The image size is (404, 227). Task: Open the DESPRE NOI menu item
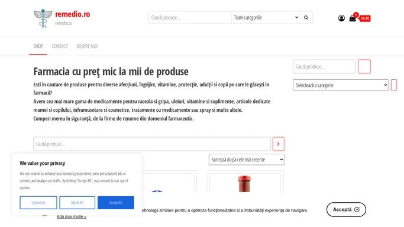point(87,46)
